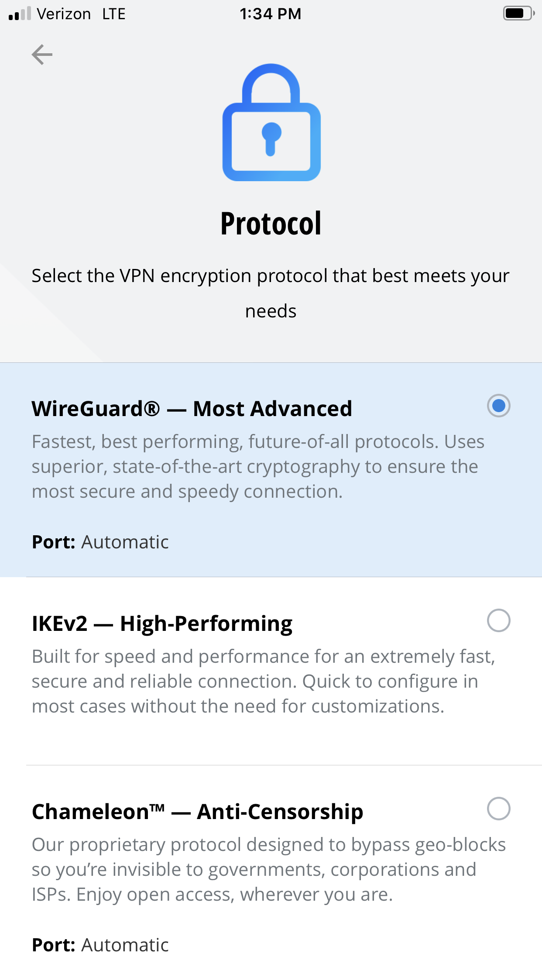Open WireGuard's Port: Automatic setting
542x964 pixels.
pos(100,542)
